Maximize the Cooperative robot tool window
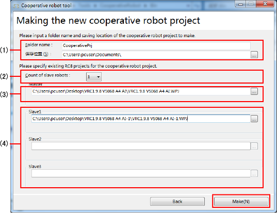The height and width of the screenshot is (213, 277). pos(251,4)
